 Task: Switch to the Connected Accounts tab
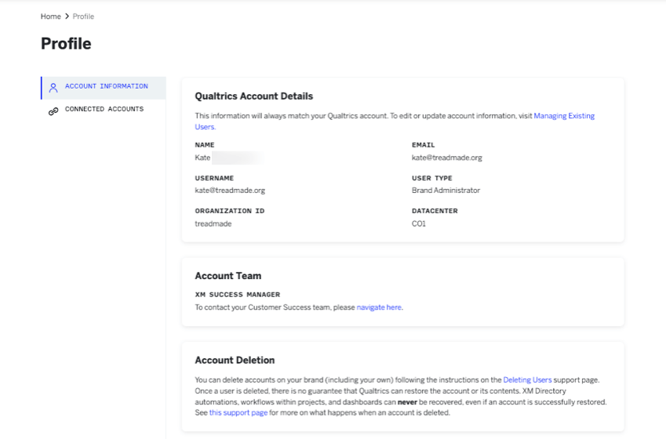104,111
